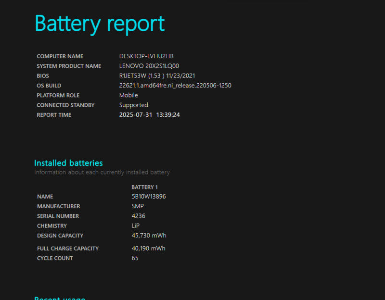Click the full charge capacity 40,190 mWh
This screenshot has width=385, height=300.
(149, 249)
